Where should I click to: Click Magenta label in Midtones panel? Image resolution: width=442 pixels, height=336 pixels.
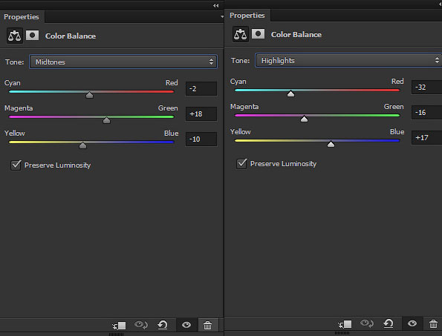[x=19, y=108]
